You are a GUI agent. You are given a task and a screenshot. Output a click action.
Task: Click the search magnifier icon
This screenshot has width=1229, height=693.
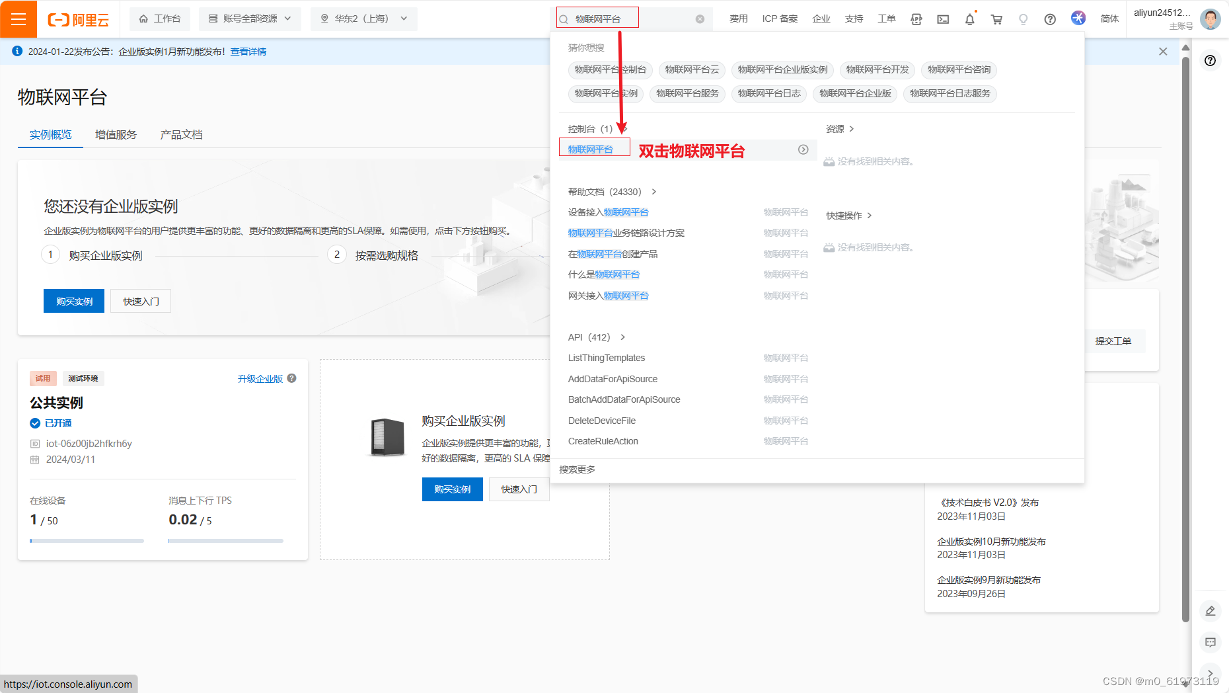click(564, 19)
